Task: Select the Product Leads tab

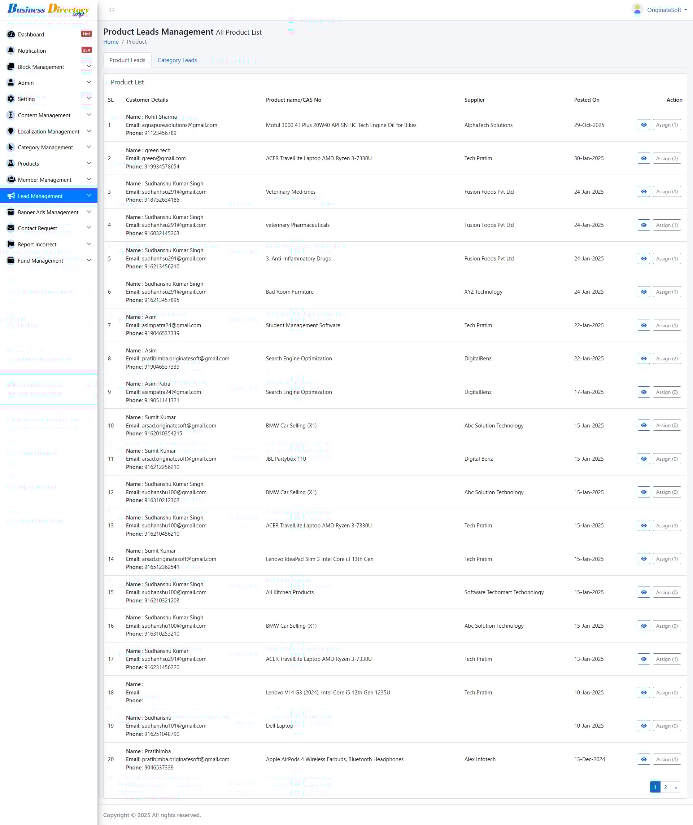Action: 127,60
